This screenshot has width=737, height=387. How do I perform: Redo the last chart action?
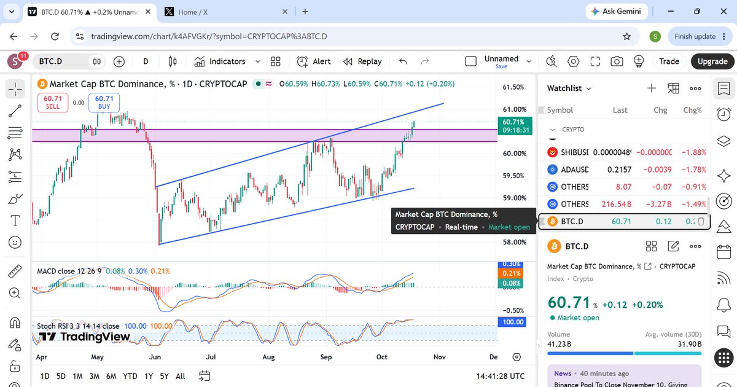point(424,61)
